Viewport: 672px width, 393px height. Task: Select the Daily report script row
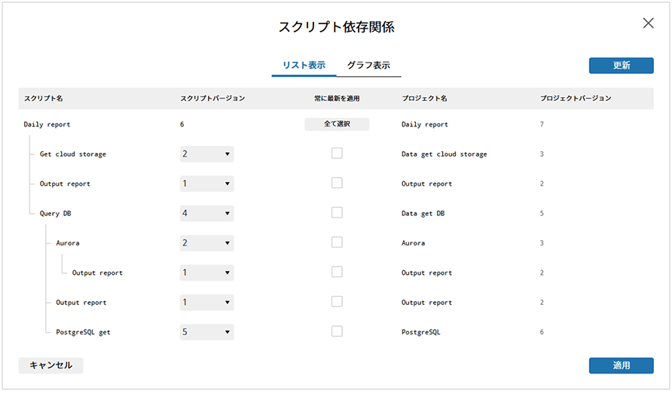coord(47,124)
